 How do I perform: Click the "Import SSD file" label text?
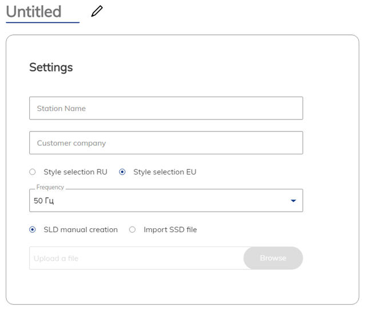click(x=170, y=230)
